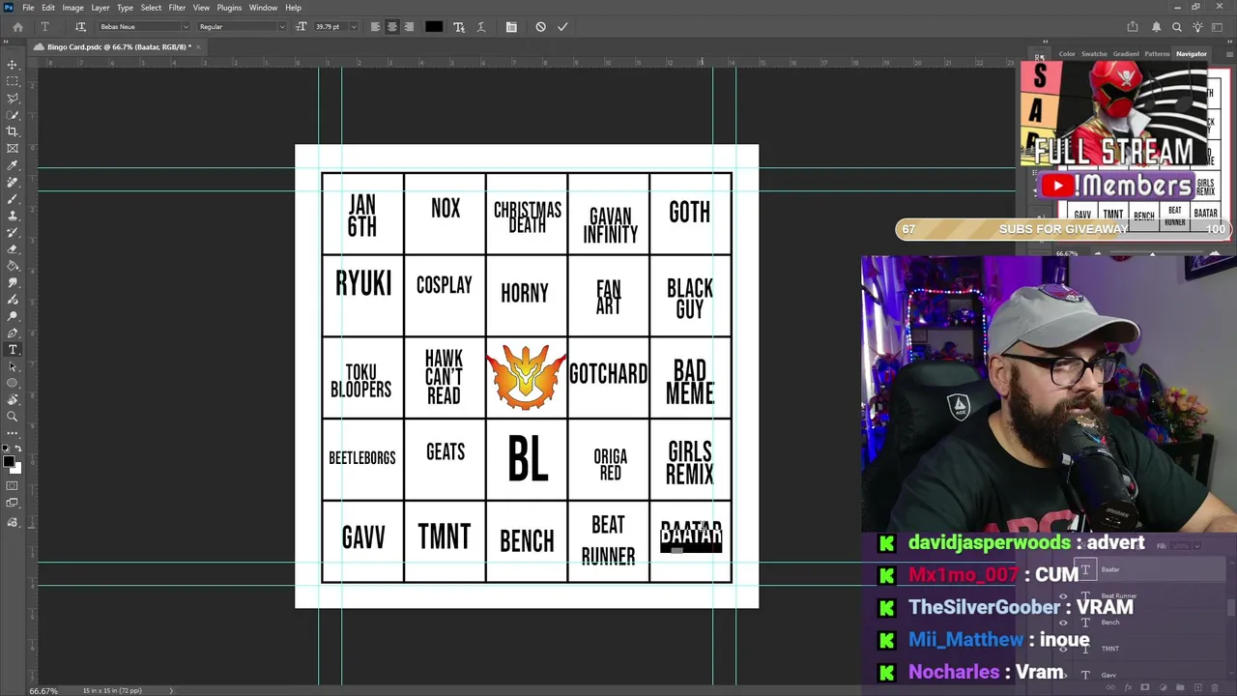Select the Rectangular Marquee tool
This screenshot has height=696, width=1237.
(x=13, y=81)
